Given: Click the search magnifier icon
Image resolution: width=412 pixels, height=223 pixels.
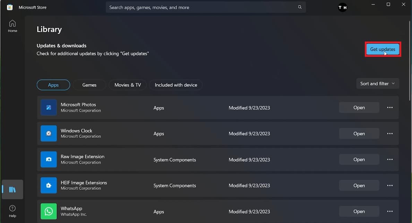Looking at the screenshot, I should [x=300, y=7].
